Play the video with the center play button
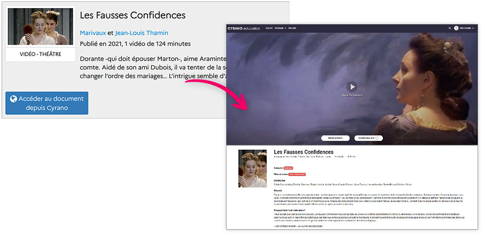The width and height of the screenshot is (485, 235). [x=352, y=87]
